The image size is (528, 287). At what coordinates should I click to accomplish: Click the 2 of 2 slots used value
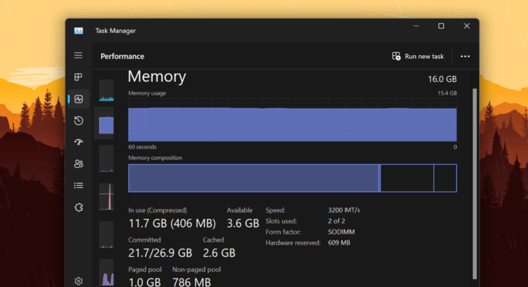coord(336,221)
